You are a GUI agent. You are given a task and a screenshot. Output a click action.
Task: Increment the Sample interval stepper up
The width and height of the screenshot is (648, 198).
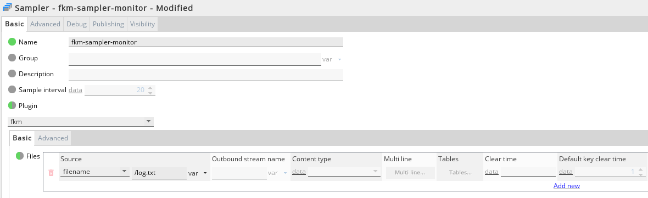coord(150,87)
